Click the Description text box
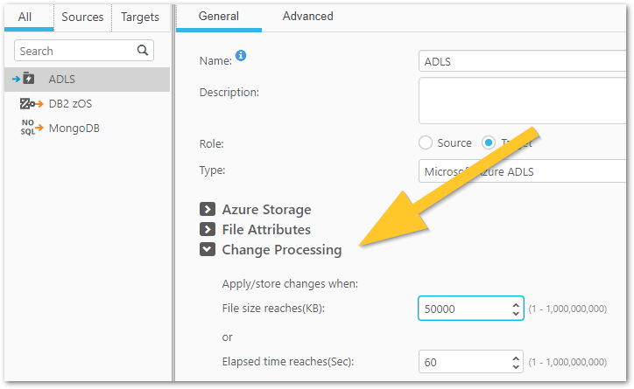634x389 pixels. point(525,101)
